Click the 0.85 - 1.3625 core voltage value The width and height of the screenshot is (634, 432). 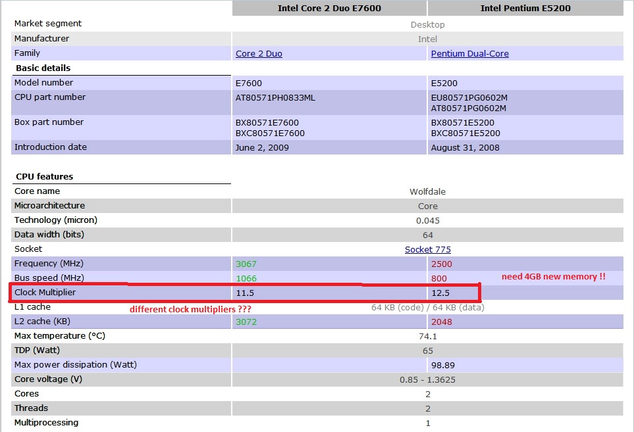[x=427, y=380]
